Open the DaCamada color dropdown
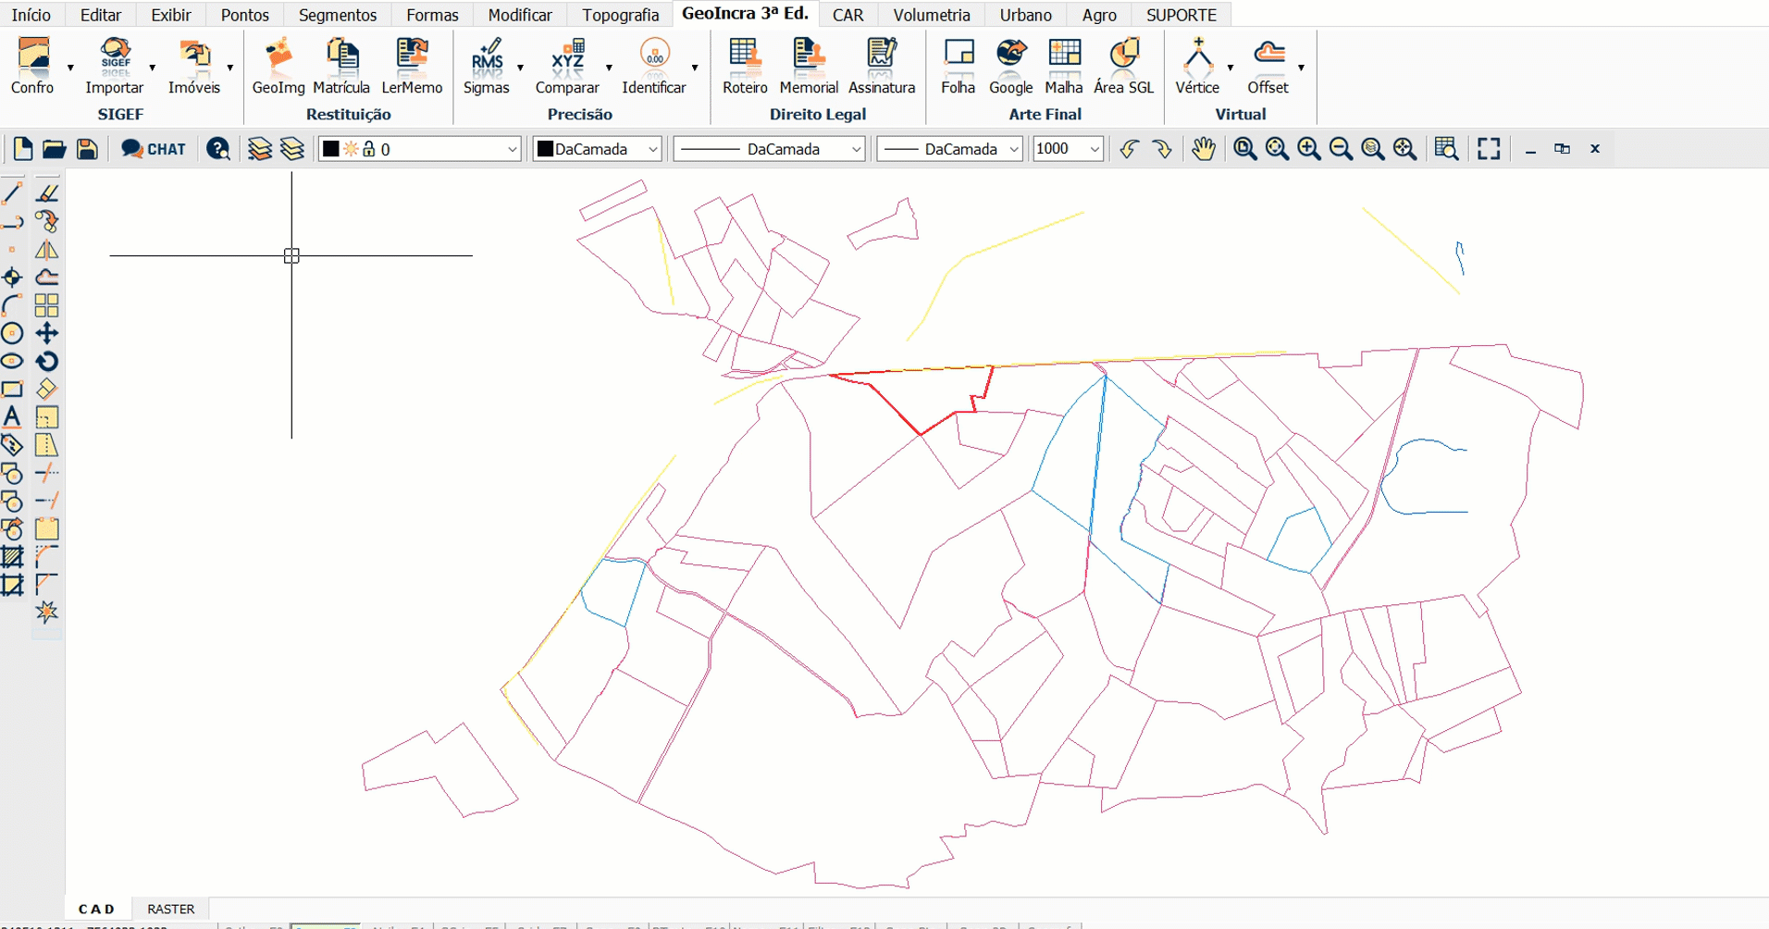 tap(652, 149)
